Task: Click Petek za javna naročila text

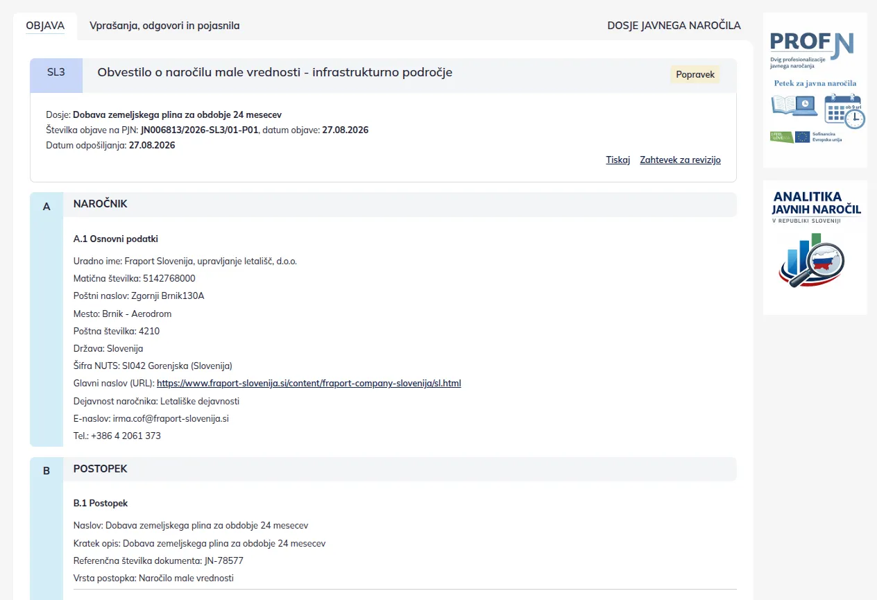Action: coord(815,83)
